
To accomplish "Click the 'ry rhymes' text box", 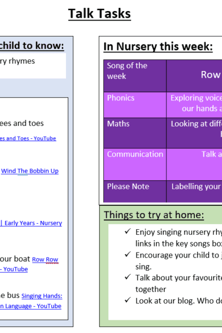I will pyautogui.click(x=33, y=65).
